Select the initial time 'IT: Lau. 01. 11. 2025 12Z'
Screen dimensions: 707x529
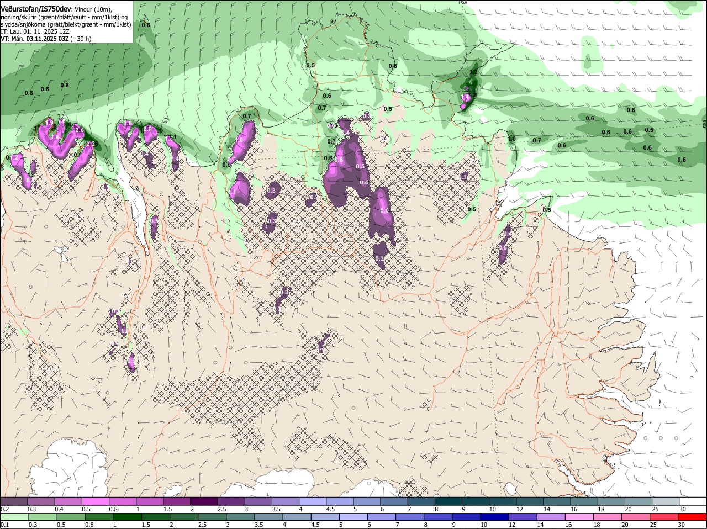(x=35, y=31)
